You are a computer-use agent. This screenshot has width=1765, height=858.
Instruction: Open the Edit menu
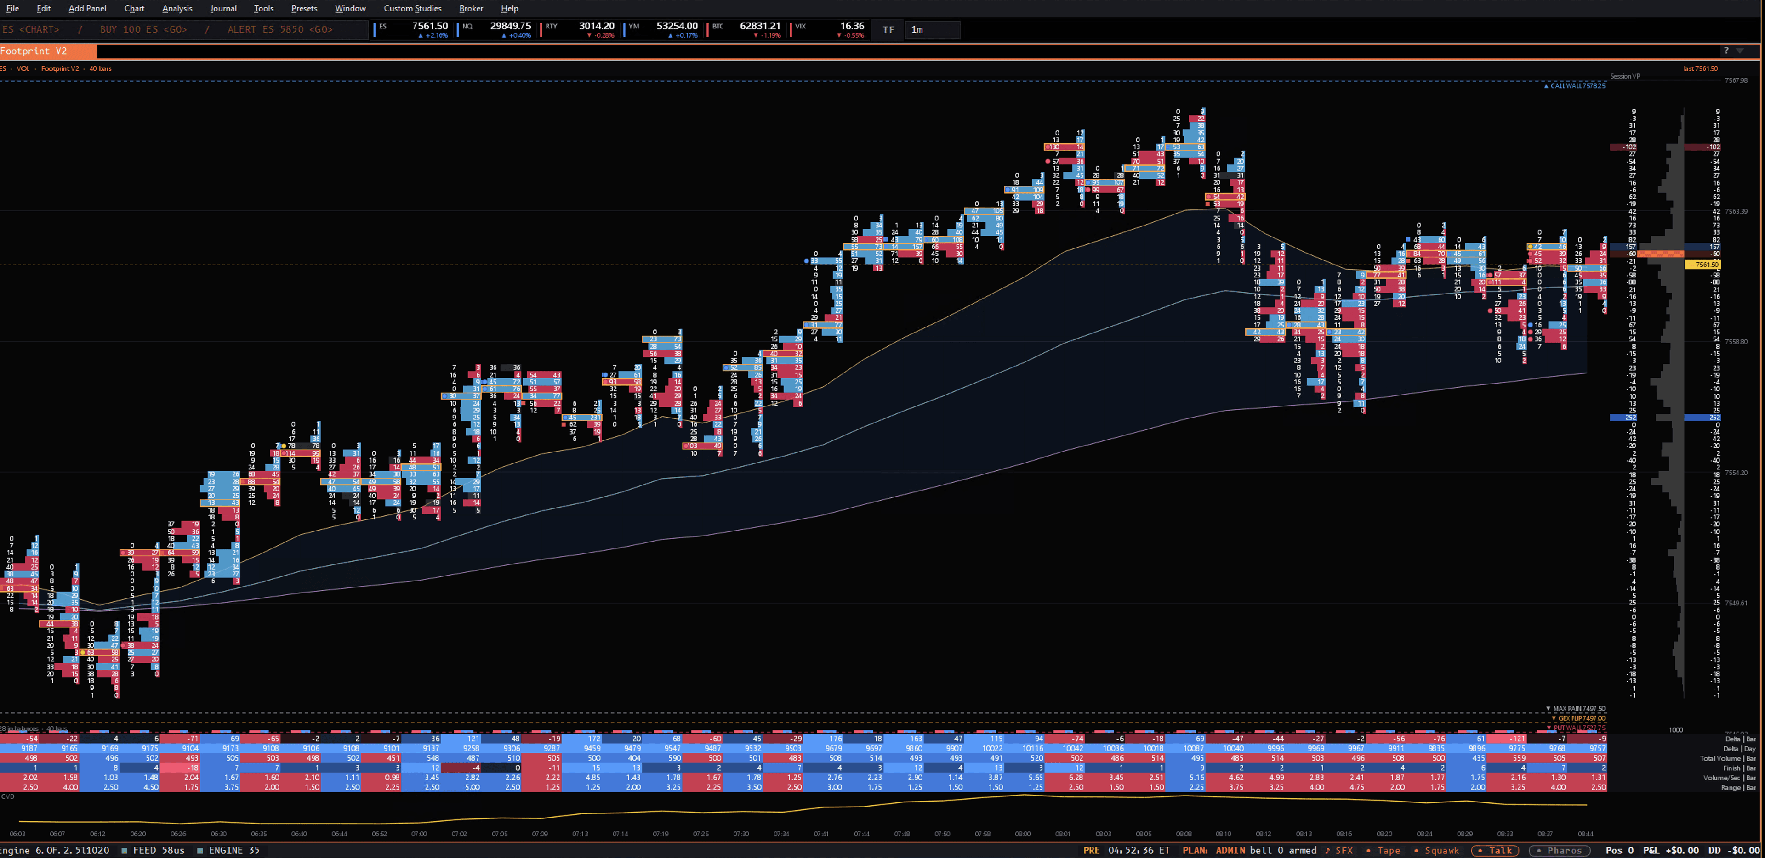[44, 8]
